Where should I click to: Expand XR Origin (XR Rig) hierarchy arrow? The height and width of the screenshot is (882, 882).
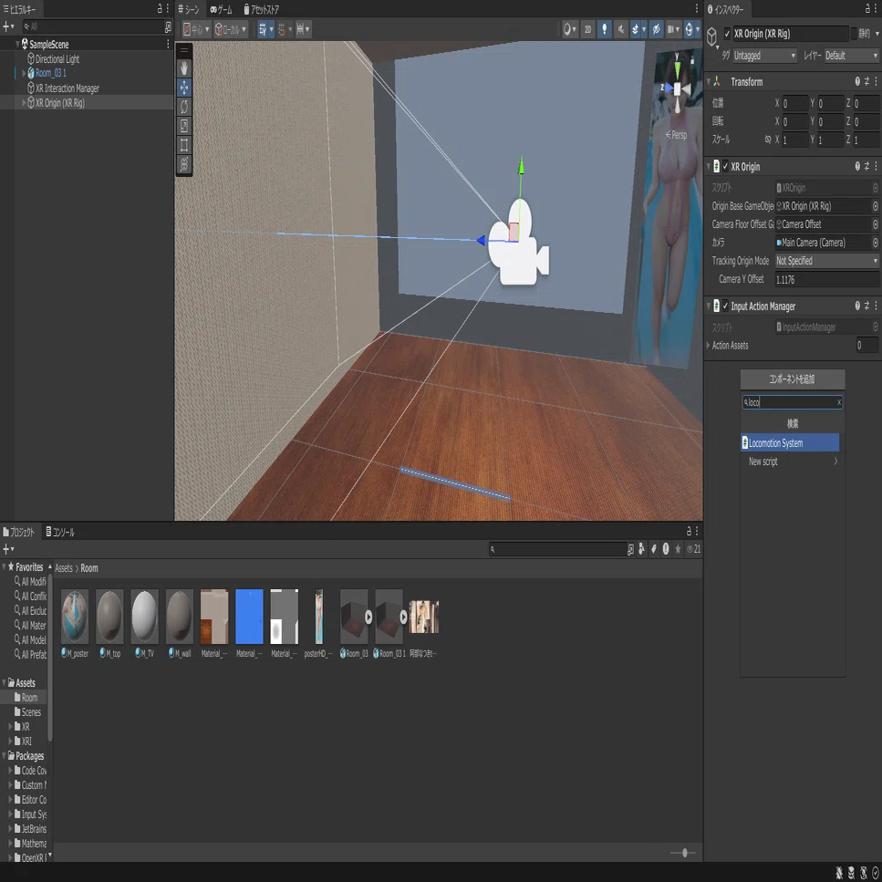click(x=24, y=103)
